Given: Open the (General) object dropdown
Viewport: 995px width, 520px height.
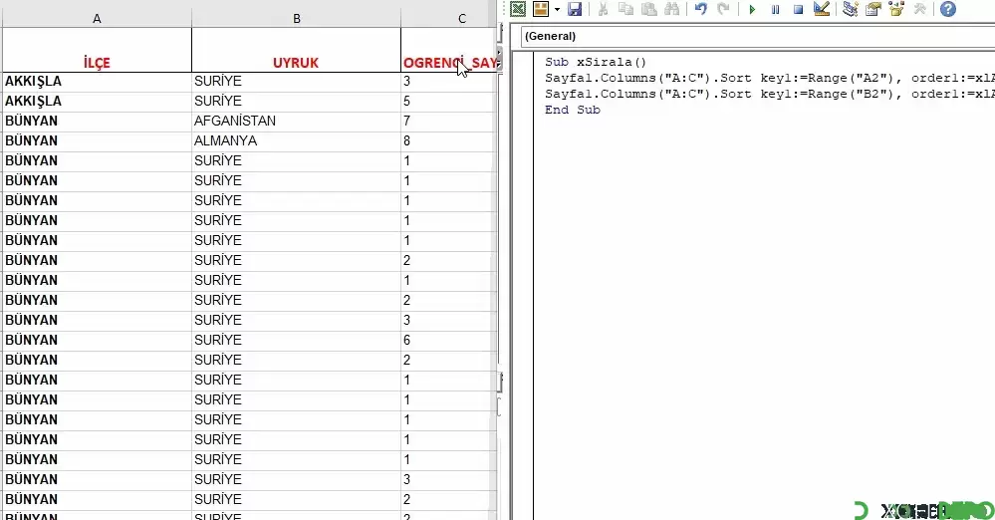Looking at the screenshot, I should [x=757, y=36].
